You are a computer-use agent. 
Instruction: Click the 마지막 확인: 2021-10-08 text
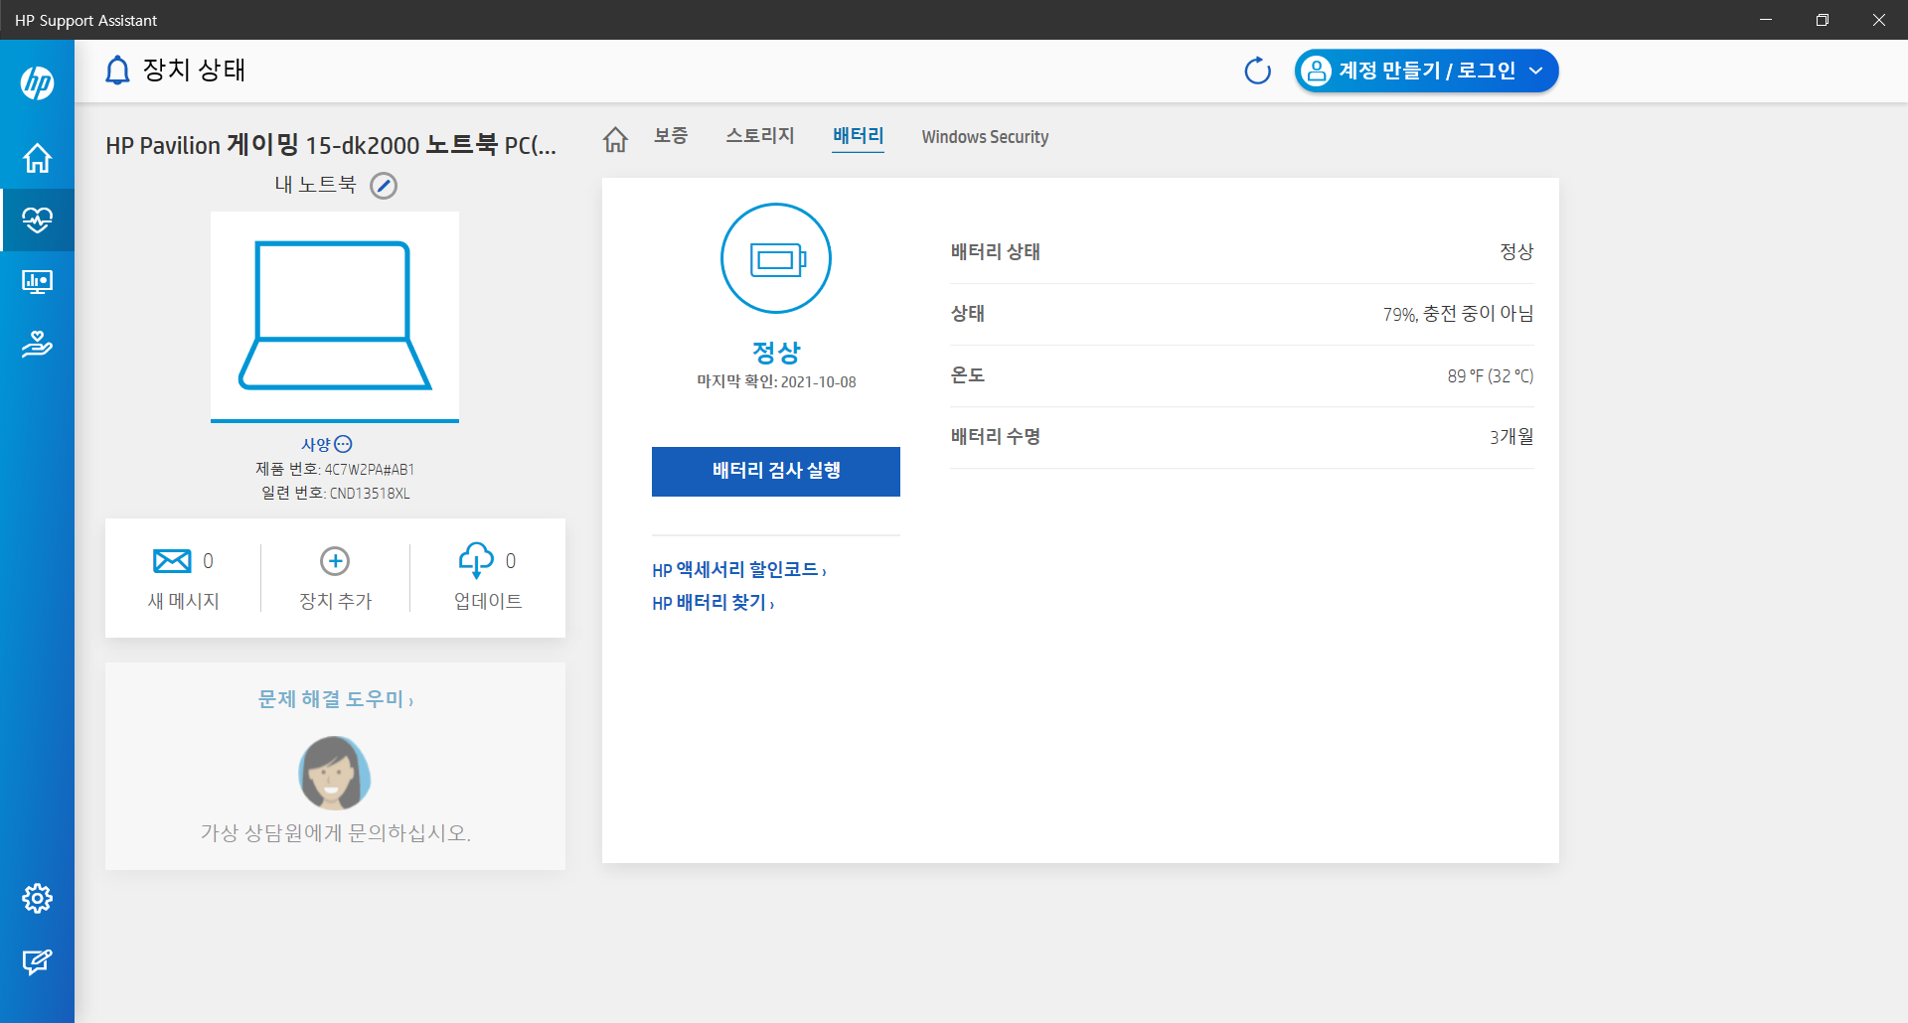(x=776, y=382)
